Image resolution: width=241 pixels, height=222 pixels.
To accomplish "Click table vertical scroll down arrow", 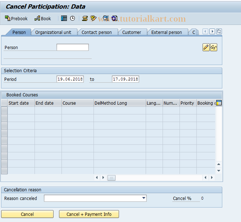I will (x=219, y=171).
